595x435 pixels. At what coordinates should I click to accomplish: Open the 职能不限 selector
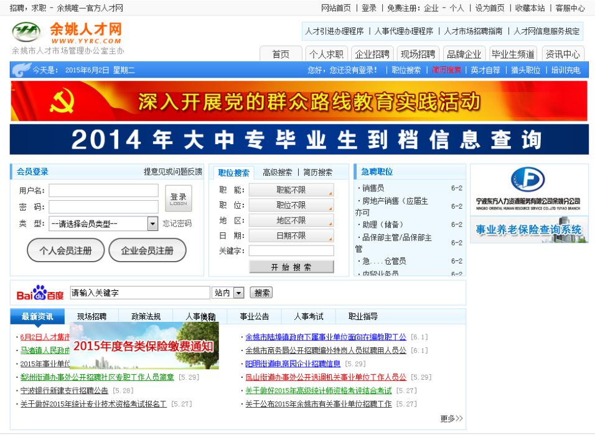(x=291, y=190)
